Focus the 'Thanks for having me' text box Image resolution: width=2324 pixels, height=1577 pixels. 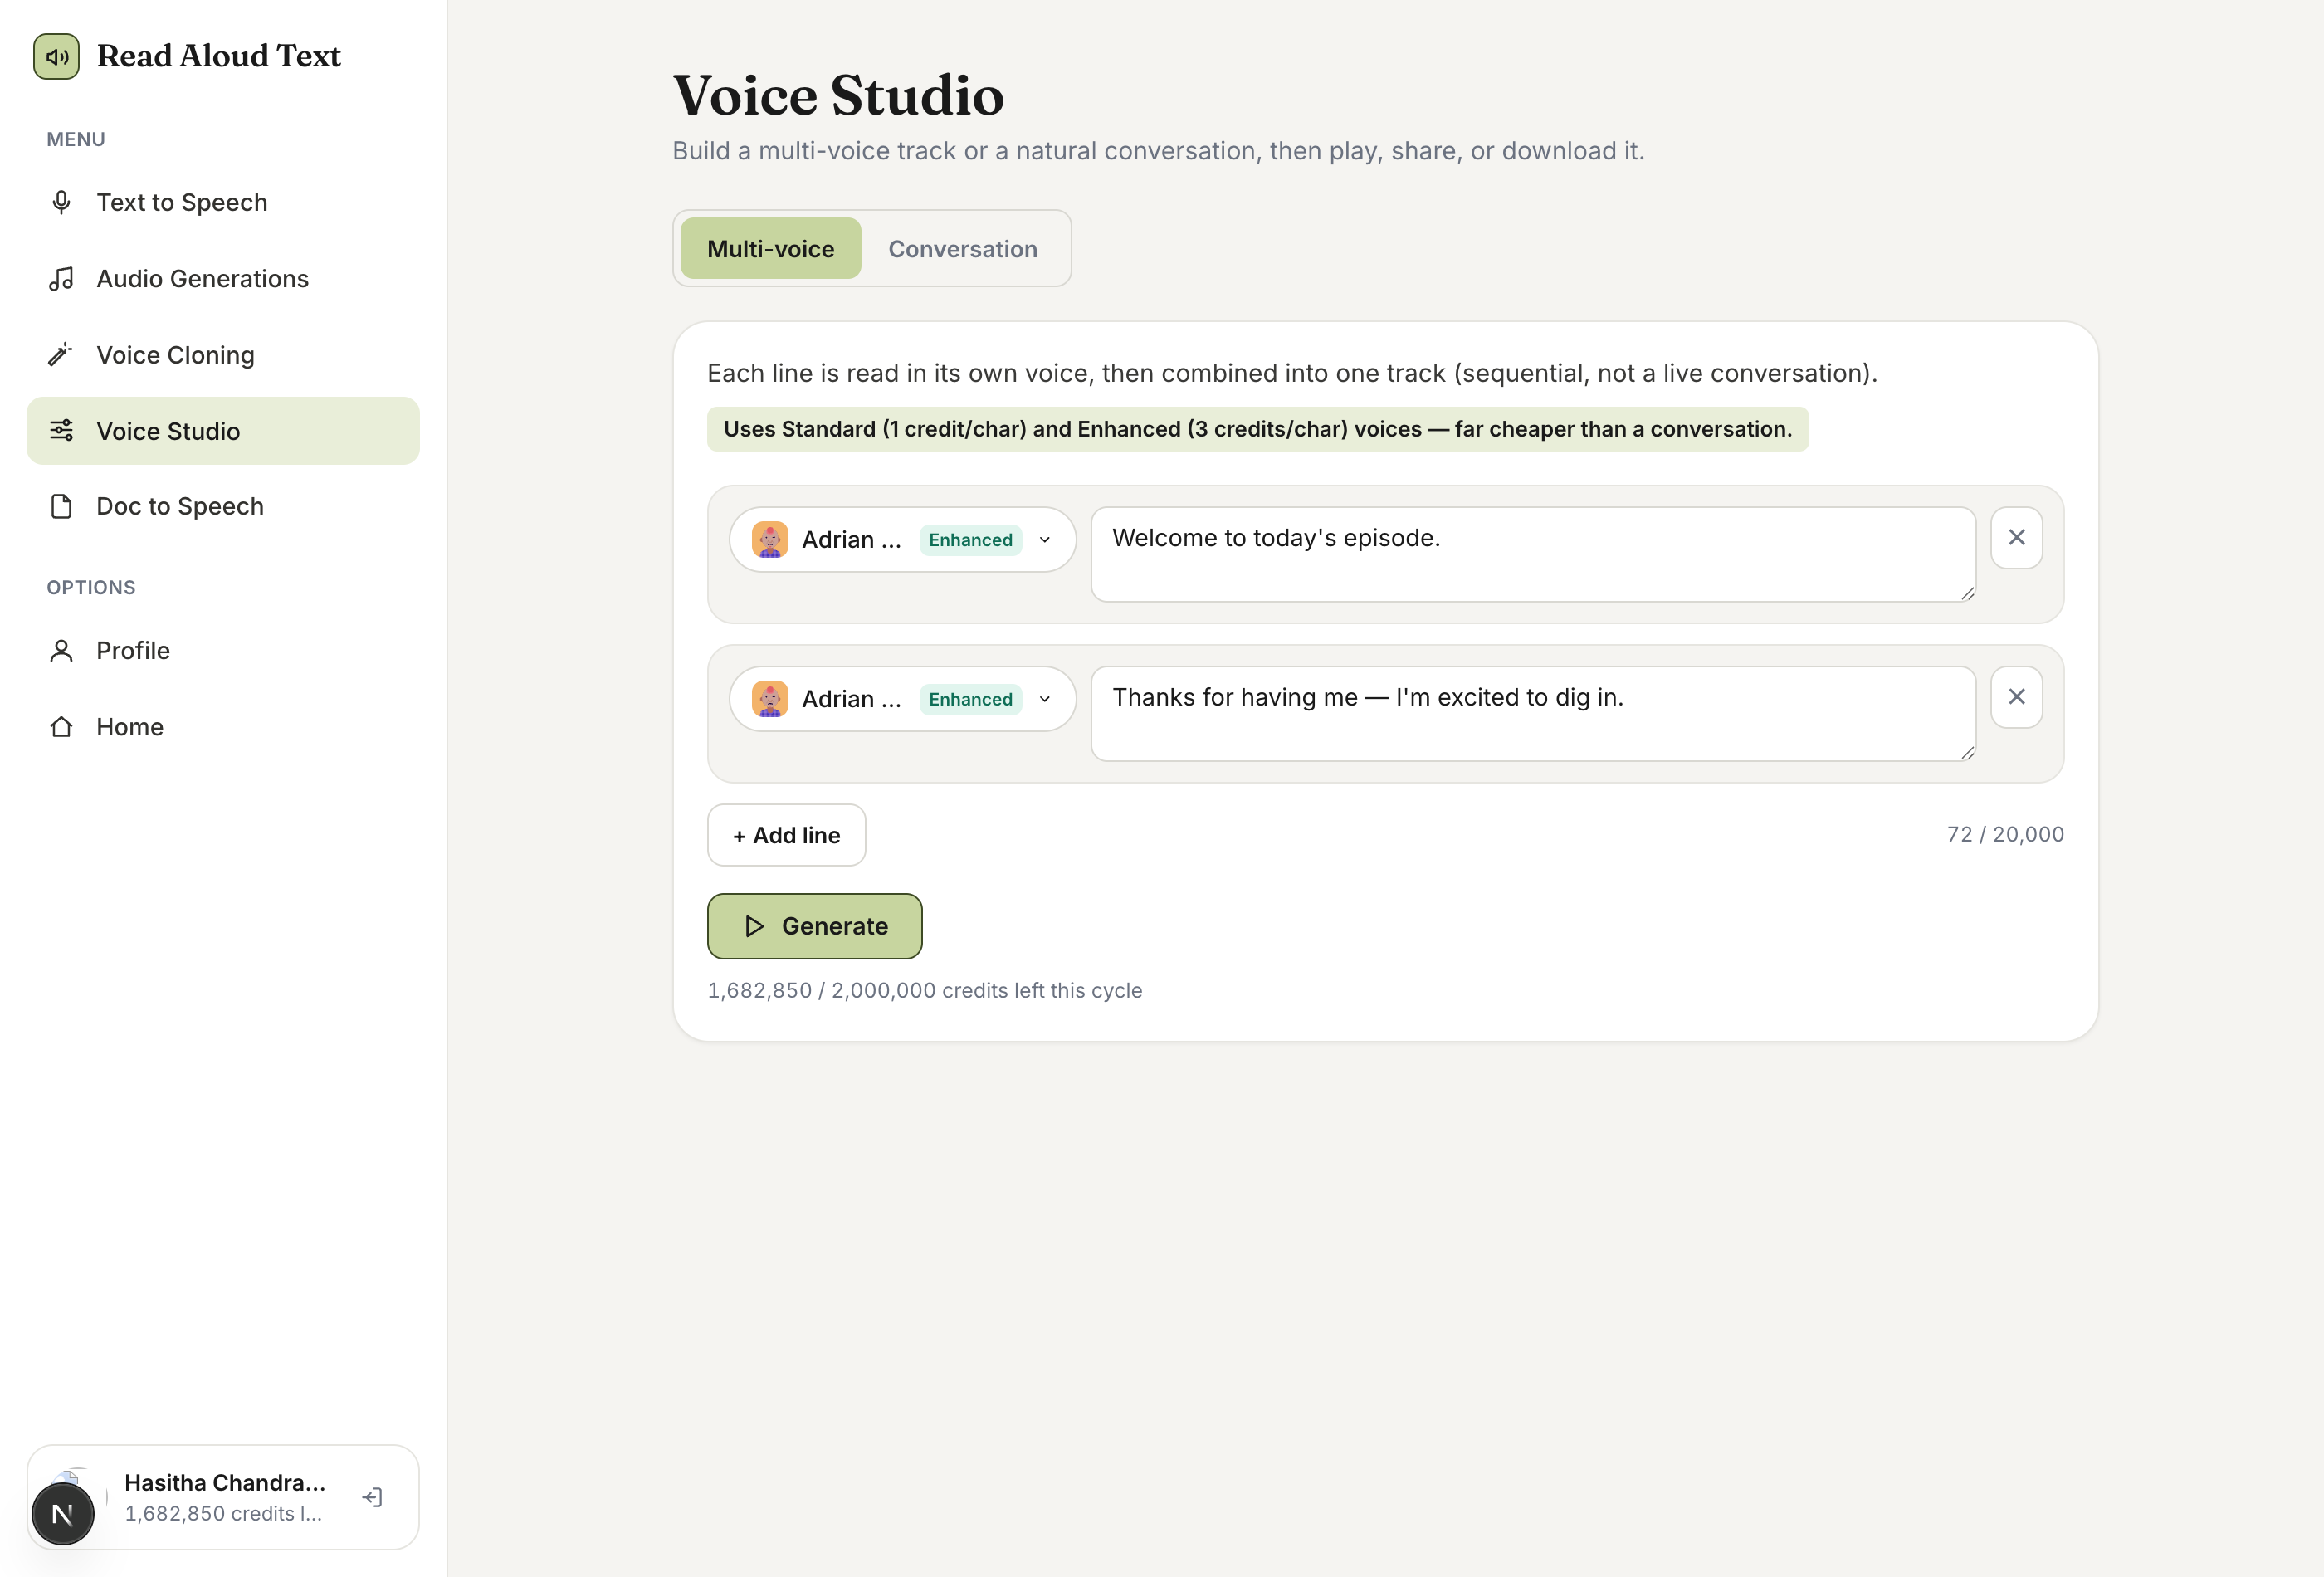coord(1532,713)
